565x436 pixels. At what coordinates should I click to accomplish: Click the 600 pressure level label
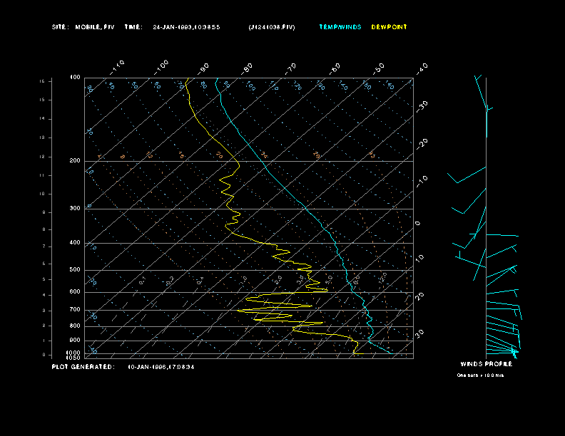[75, 292]
